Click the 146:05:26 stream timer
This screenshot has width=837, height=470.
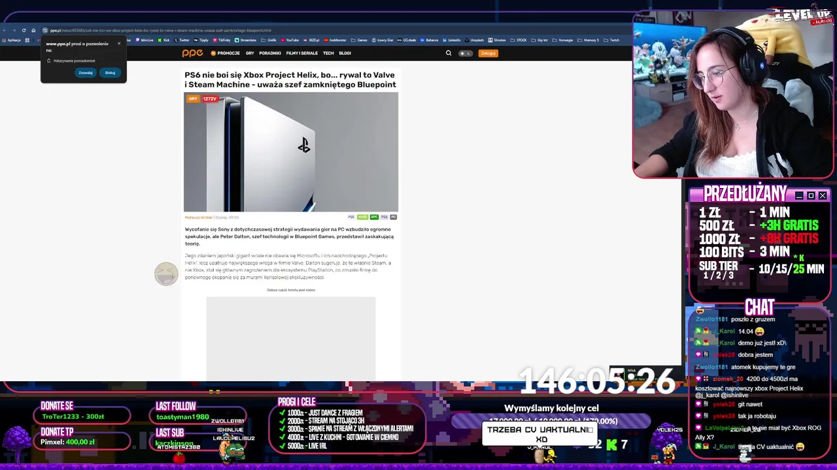(596, 381)
